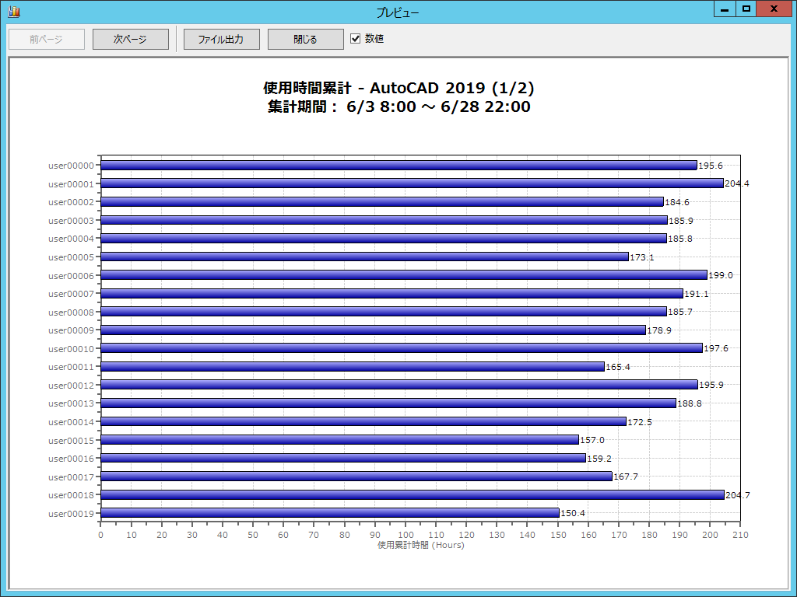The width and height of the screenshot is (797, 597).
Task: Click the 197.6 value label
Action: tap(716, 348)
